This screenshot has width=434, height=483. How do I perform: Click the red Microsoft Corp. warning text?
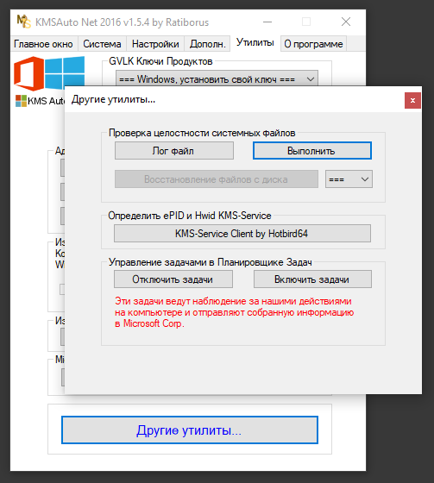click(x=234, y=312)
